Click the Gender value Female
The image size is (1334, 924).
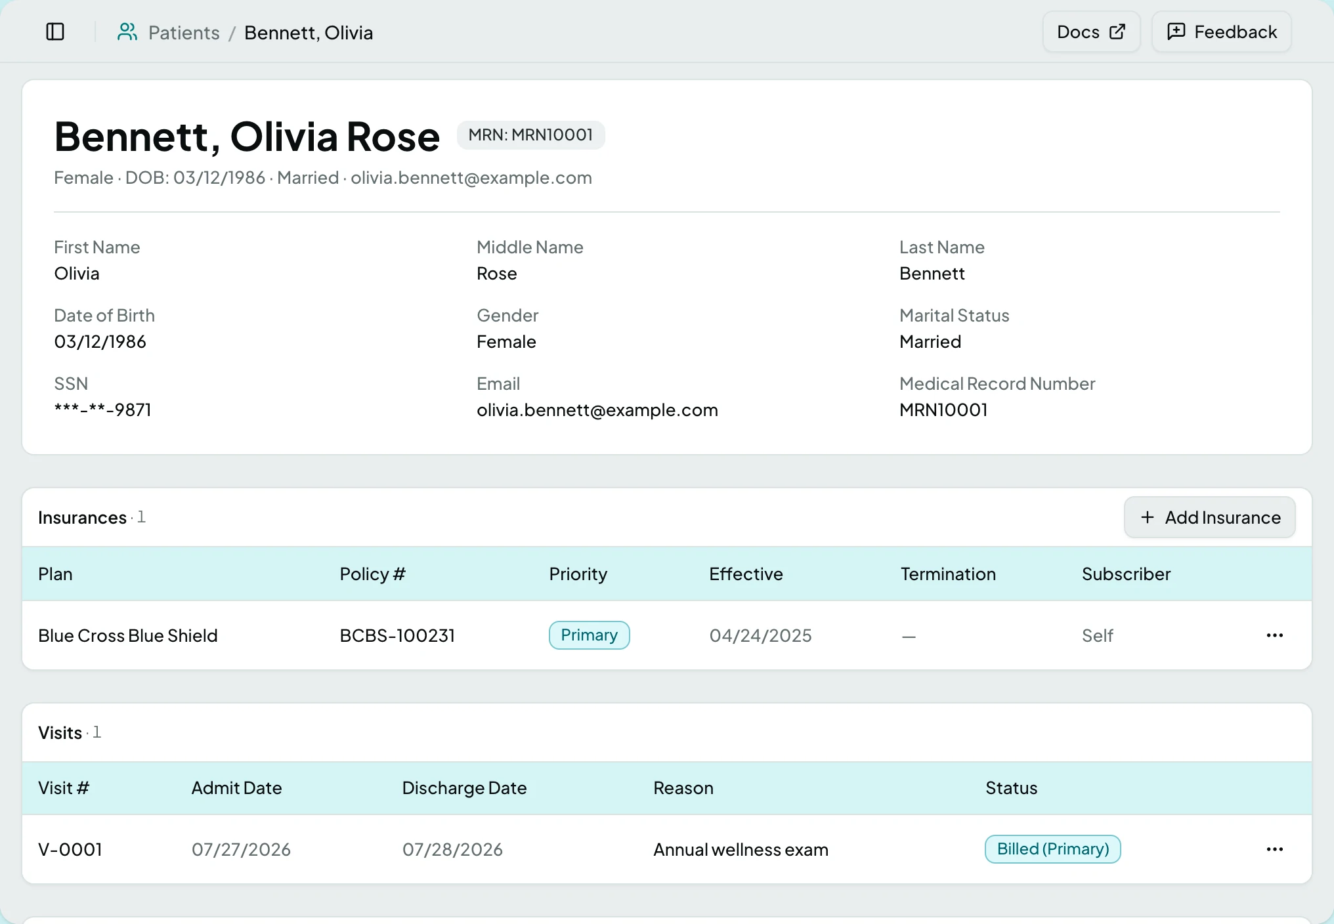(506, 341)
